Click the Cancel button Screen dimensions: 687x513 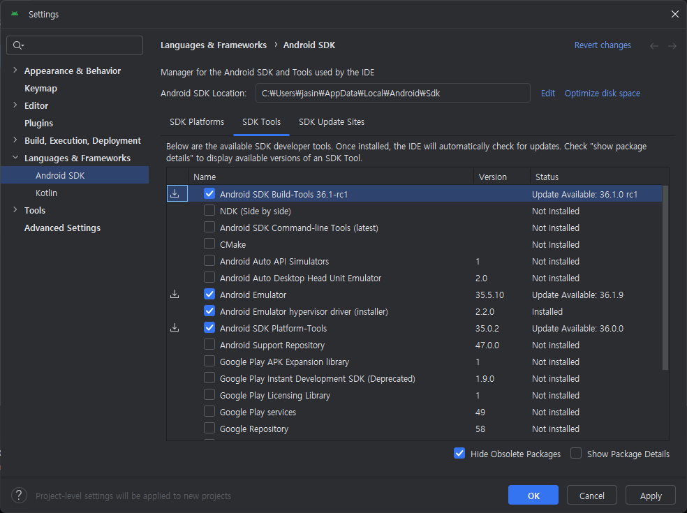pos(591,495)
